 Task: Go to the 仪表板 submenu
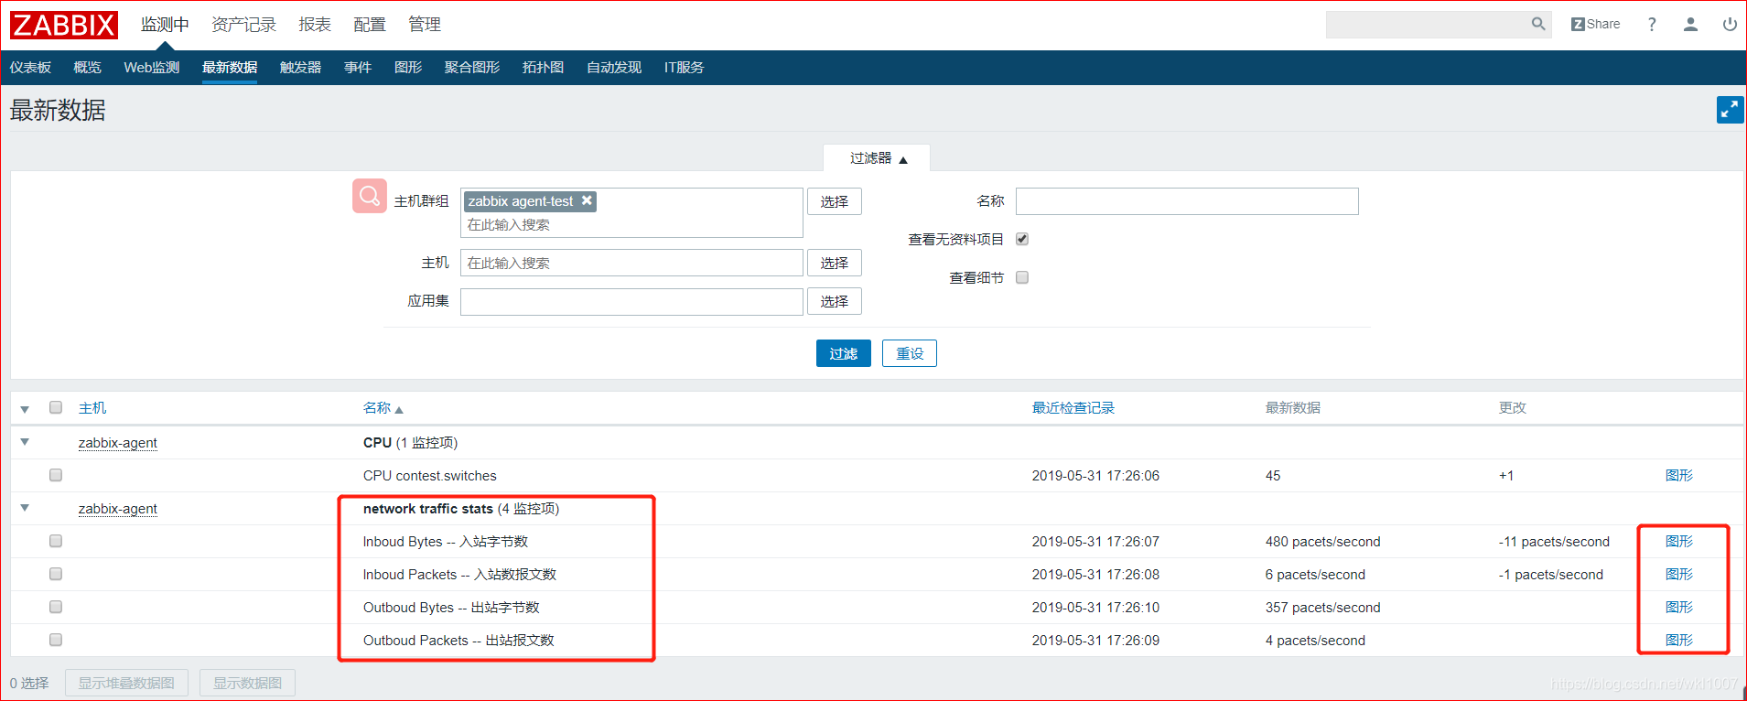(x=30, y=68)
